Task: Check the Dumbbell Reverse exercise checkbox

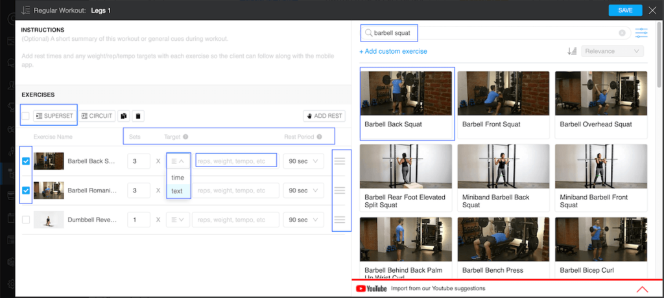Action: click(x=25, y=220)
